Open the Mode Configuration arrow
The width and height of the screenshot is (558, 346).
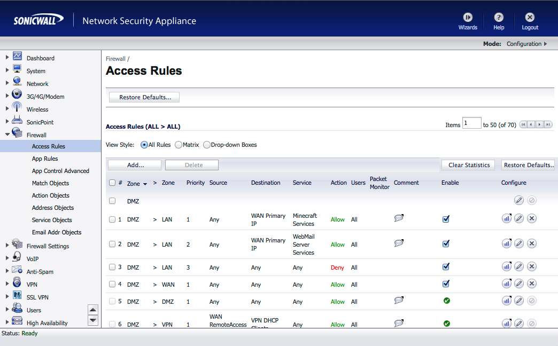pyautogui.click(x=545, y=44)
